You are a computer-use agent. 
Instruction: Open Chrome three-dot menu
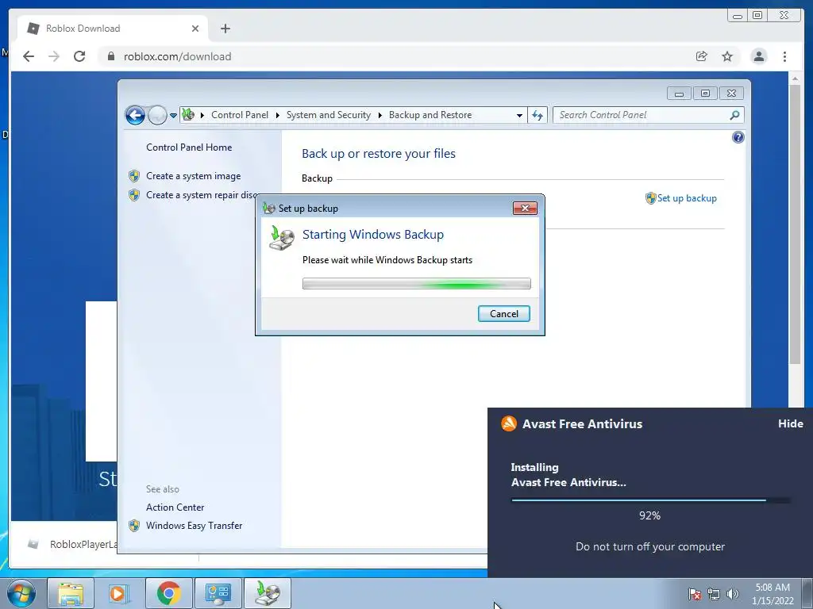point(784,56)
